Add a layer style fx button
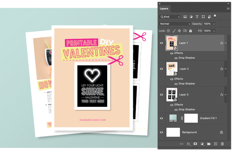 [x=188, y=144]
